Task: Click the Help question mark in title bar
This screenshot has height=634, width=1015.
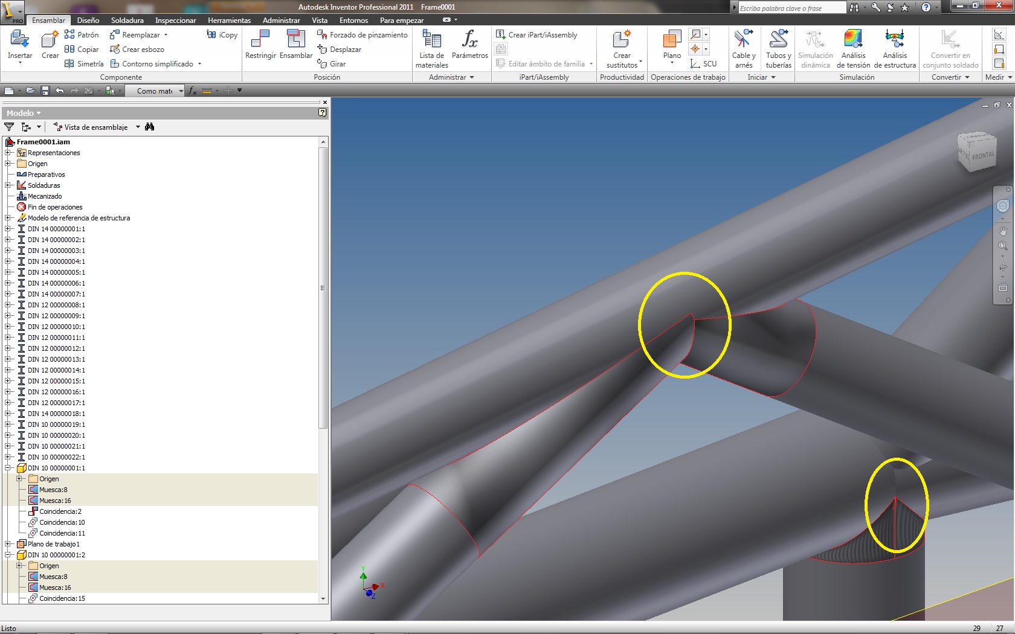Action: [x=926, y=8]
